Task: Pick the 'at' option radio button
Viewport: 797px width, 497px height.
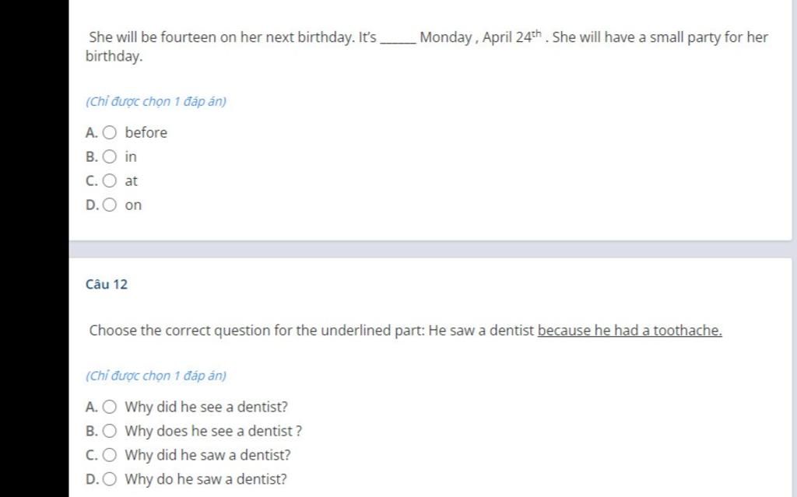Action: [109, 181]
